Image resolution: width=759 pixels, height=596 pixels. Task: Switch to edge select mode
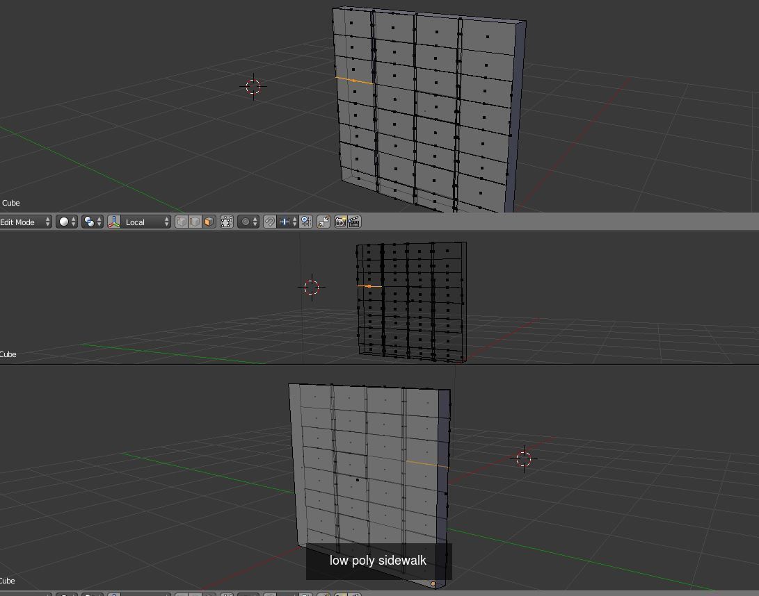pyautogui.click(x=195, y=222)
